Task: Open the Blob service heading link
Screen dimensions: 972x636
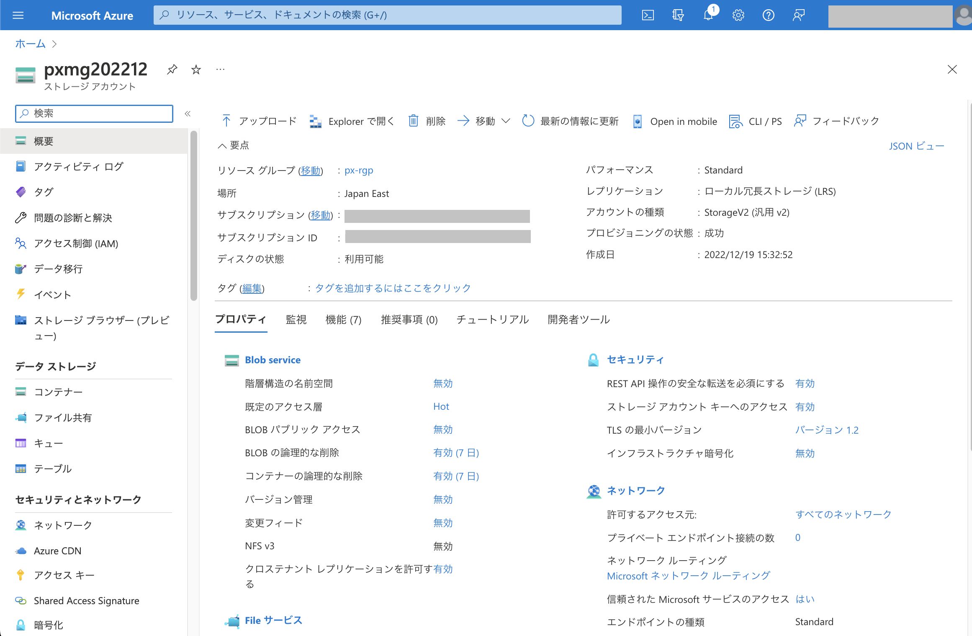Action: [x=273, y=360]
